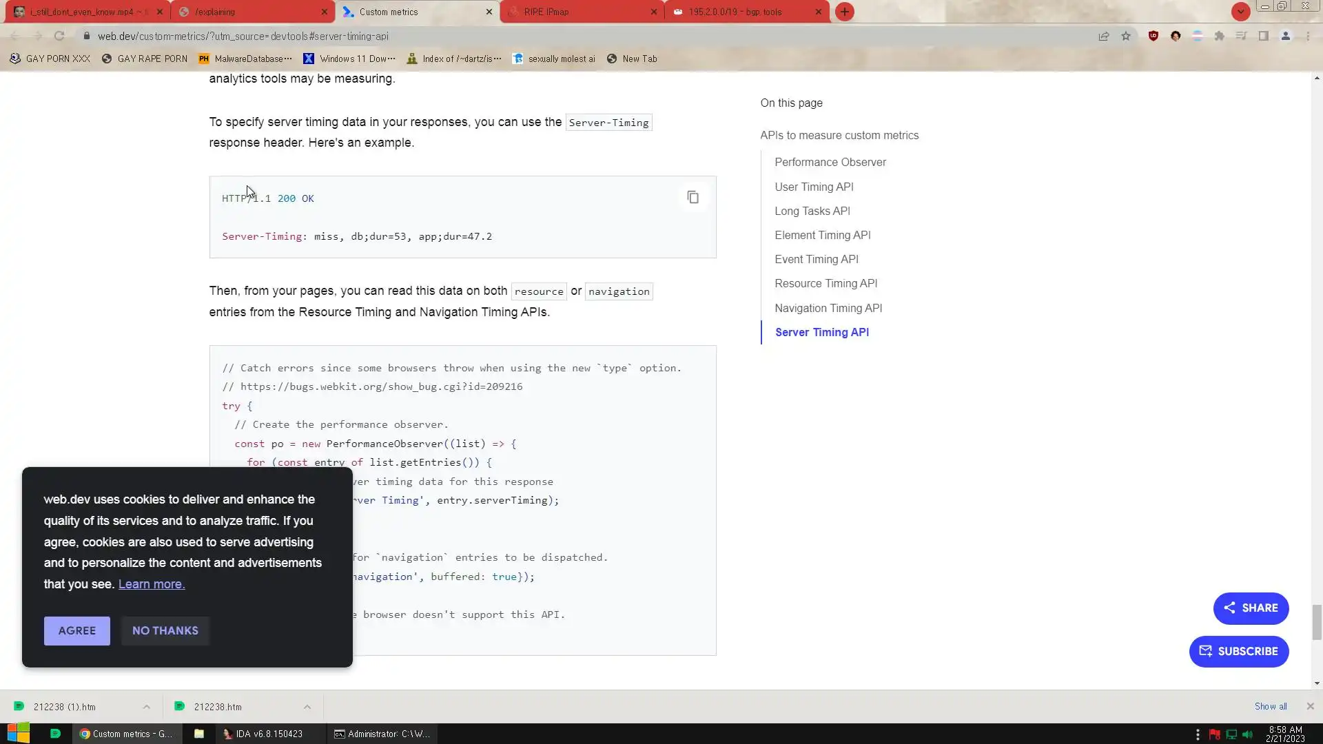Jump to the Performance Observer section
Image resolution: width=1323 pixels, height=744 pixels.
tap(830, 163)
